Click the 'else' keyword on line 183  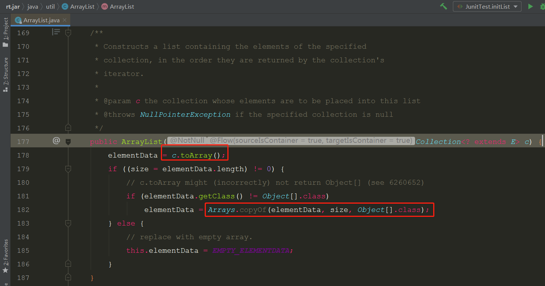126,223
